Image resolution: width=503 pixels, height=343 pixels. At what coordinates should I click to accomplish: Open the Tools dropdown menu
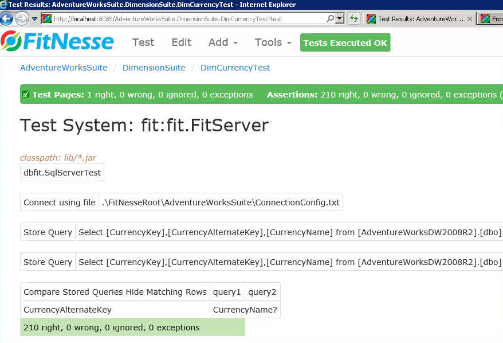pos(273,42)
